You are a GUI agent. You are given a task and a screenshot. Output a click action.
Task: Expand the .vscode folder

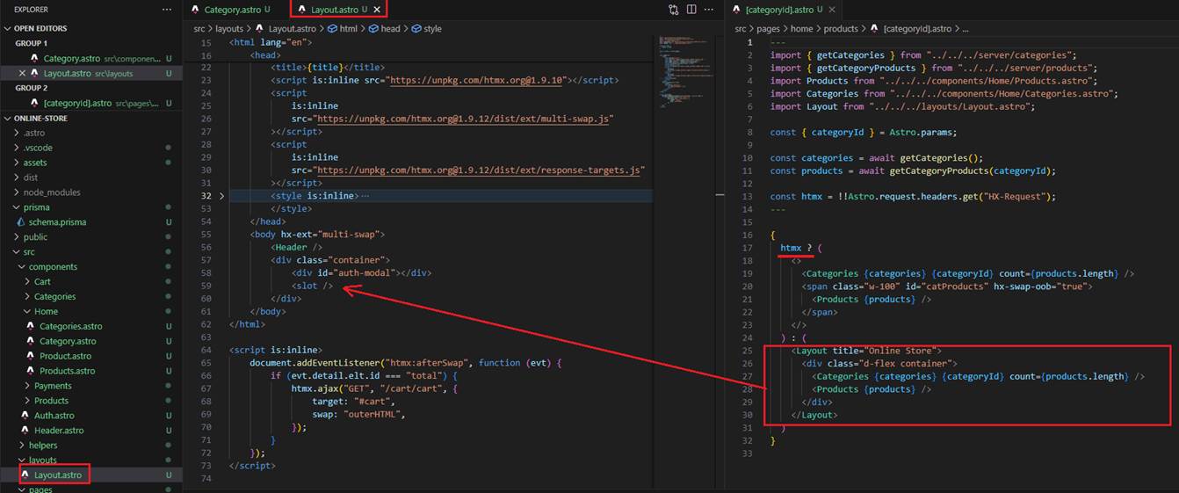tap(38, 148)
